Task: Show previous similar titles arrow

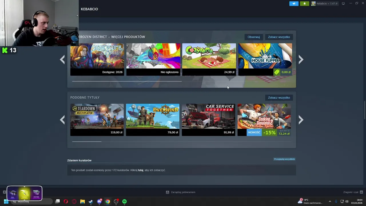Action: [x=62, y=120]
